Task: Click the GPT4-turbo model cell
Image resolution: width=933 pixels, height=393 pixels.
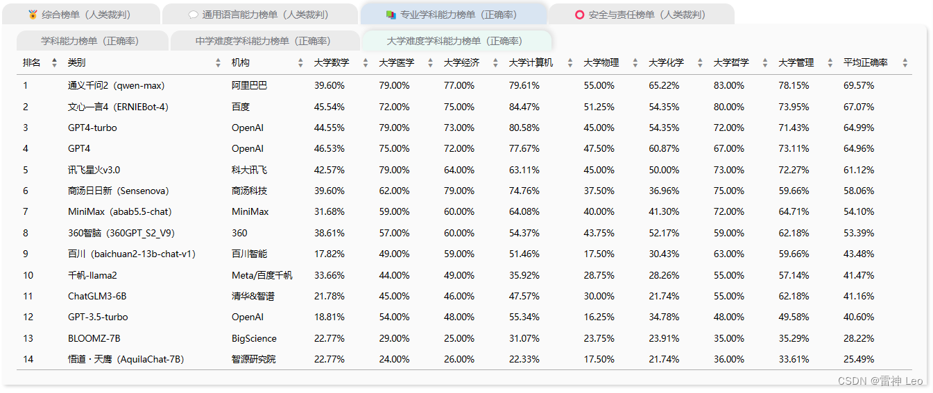Action: (x=92, y=128)
